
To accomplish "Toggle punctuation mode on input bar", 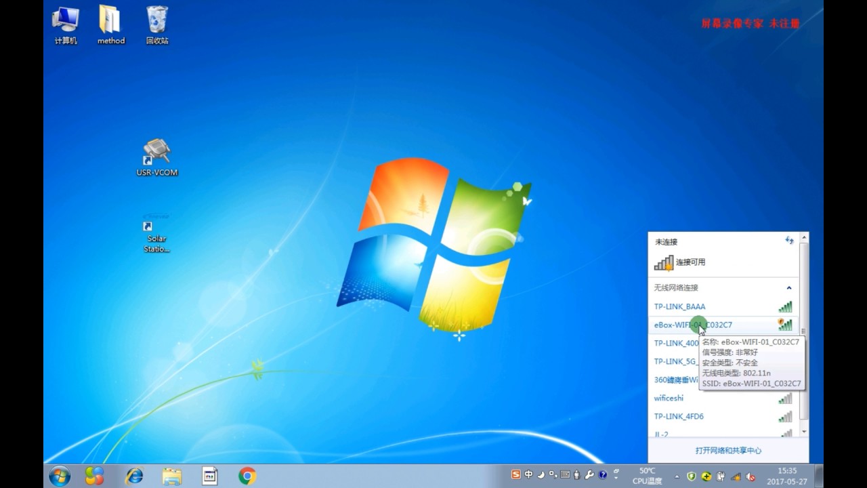I will pyautogui.click(x=553, y=474).
